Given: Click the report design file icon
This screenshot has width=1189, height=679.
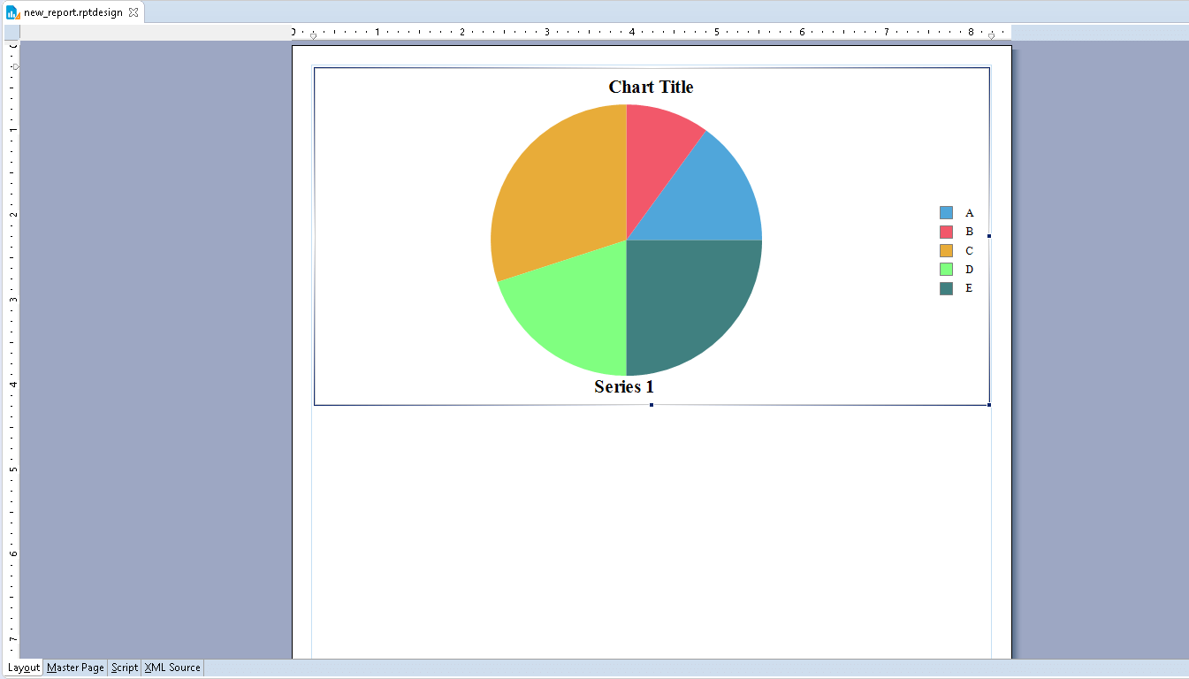Looking at the screenshot, I should click(x=13, y=12).
